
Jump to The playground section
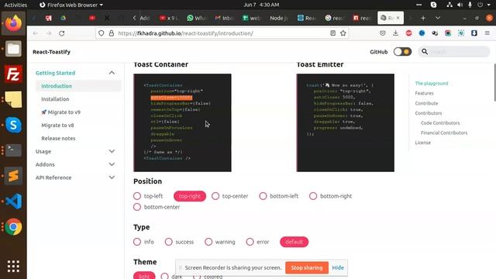coord(432,84)
